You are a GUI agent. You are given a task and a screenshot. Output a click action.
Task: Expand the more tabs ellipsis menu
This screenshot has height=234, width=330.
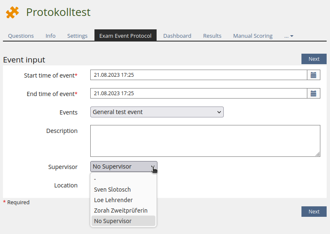tap(288, 36)
